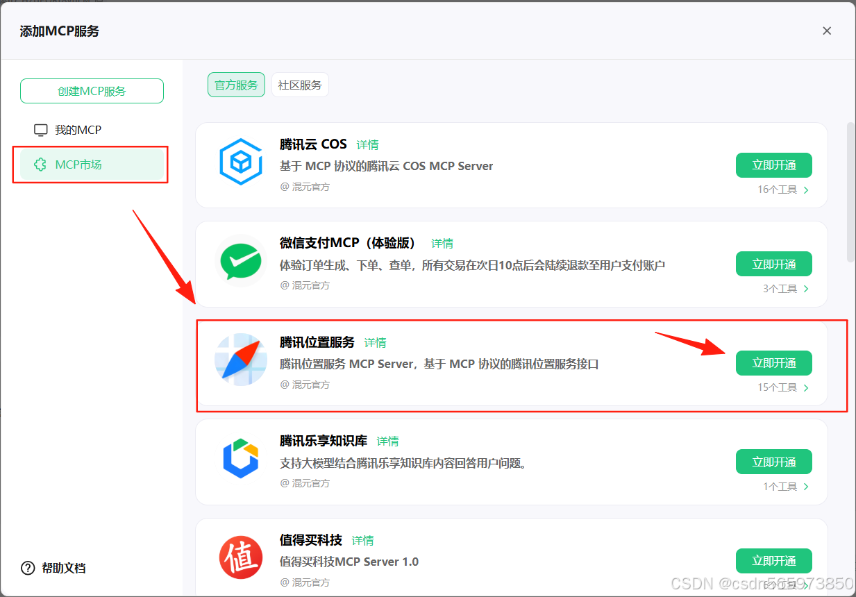
Task: Click the Tencent Cloud COS hexagon icon
Action: (x=240, y=162)
